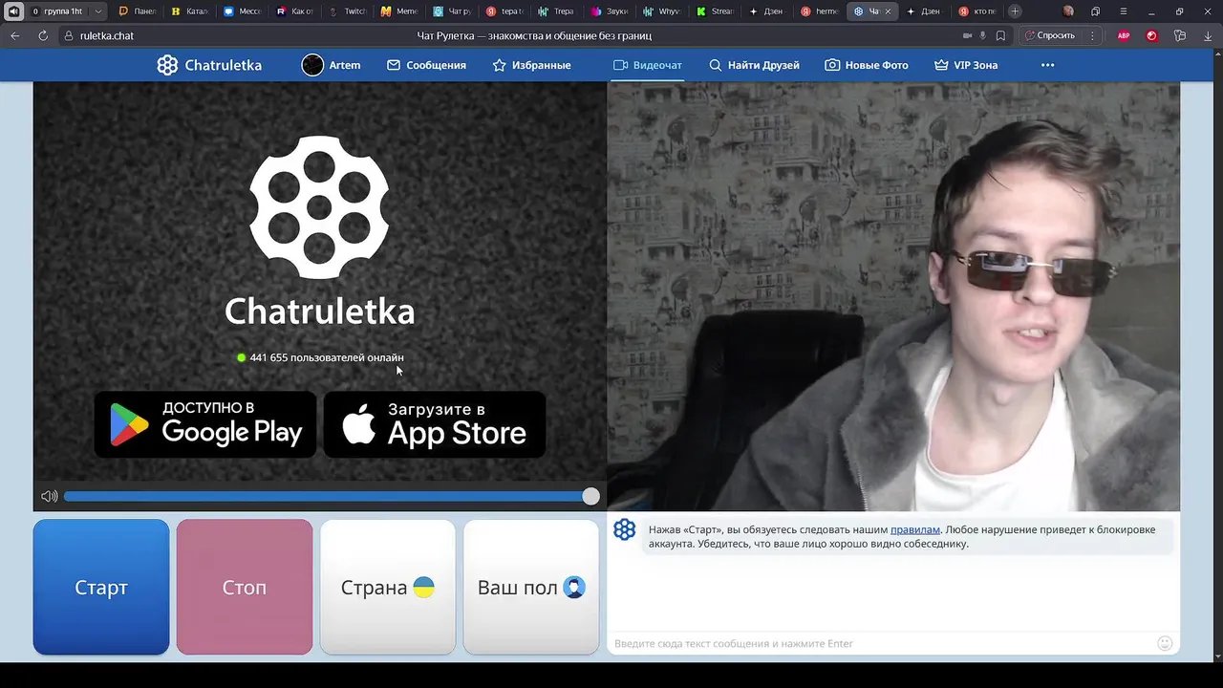Open the browser hamburger menu
The width and height of the screenshot is (1223, 688).
click(x=1124, y=11)
